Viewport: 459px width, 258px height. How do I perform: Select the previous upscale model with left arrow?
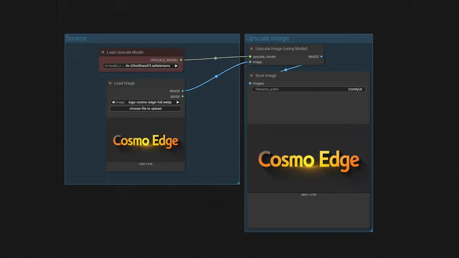tap(106, 66)
